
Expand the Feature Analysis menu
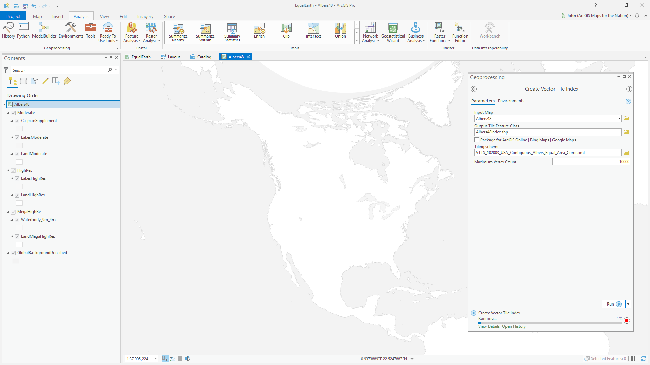[132, 32]
